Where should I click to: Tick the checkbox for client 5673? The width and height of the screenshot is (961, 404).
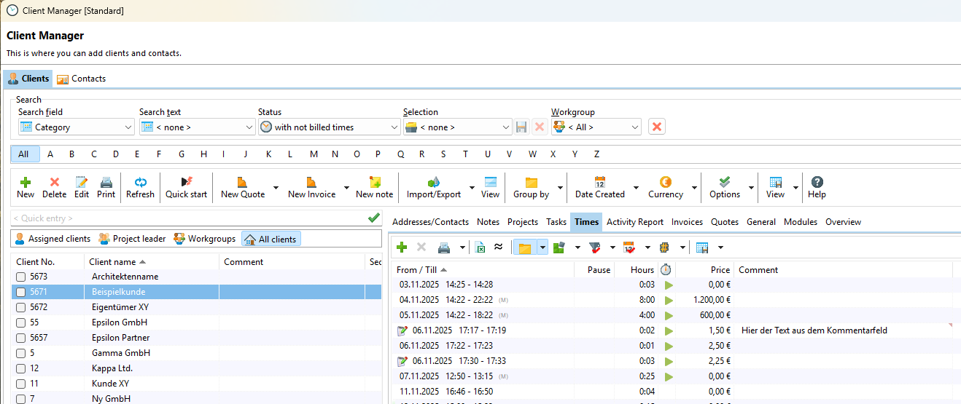[x=21, y=277]
